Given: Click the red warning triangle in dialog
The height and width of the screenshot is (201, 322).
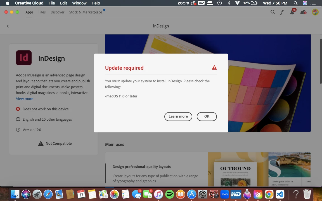Looking at the screenshot, I should point(214,67).
